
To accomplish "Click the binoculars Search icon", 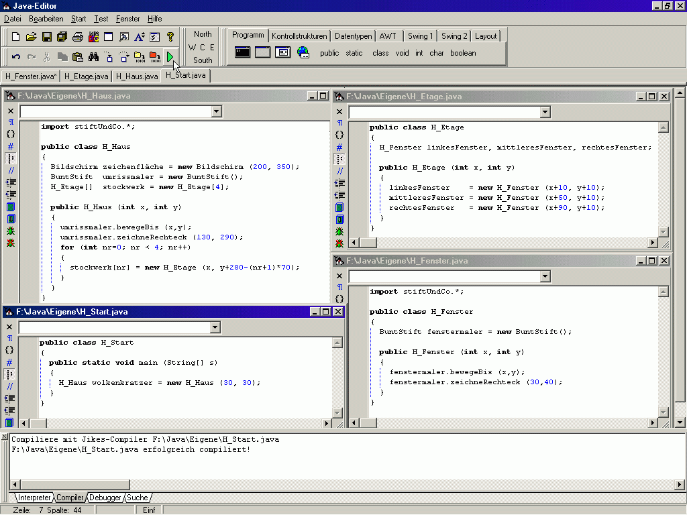I will point(93,57).
